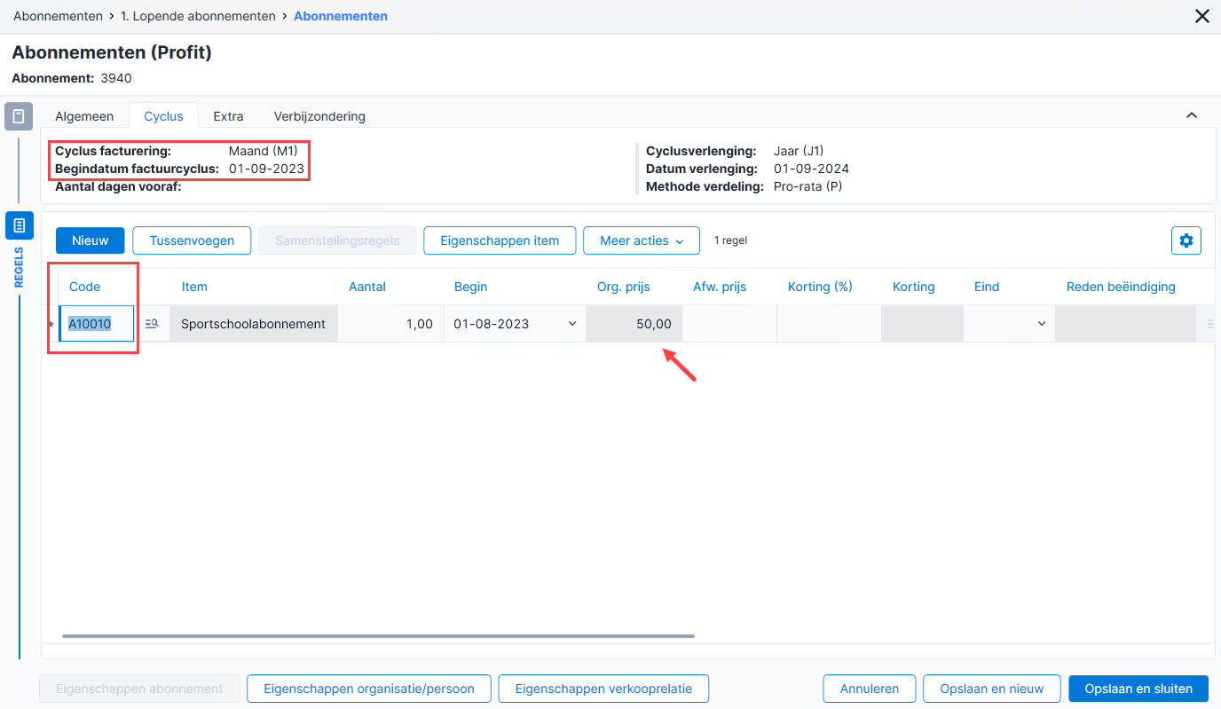Open the Begin date dropdown 01-08-2023
Image resolution: width=1221 pixels, height=709 pixels.
(x=572, y=324)
